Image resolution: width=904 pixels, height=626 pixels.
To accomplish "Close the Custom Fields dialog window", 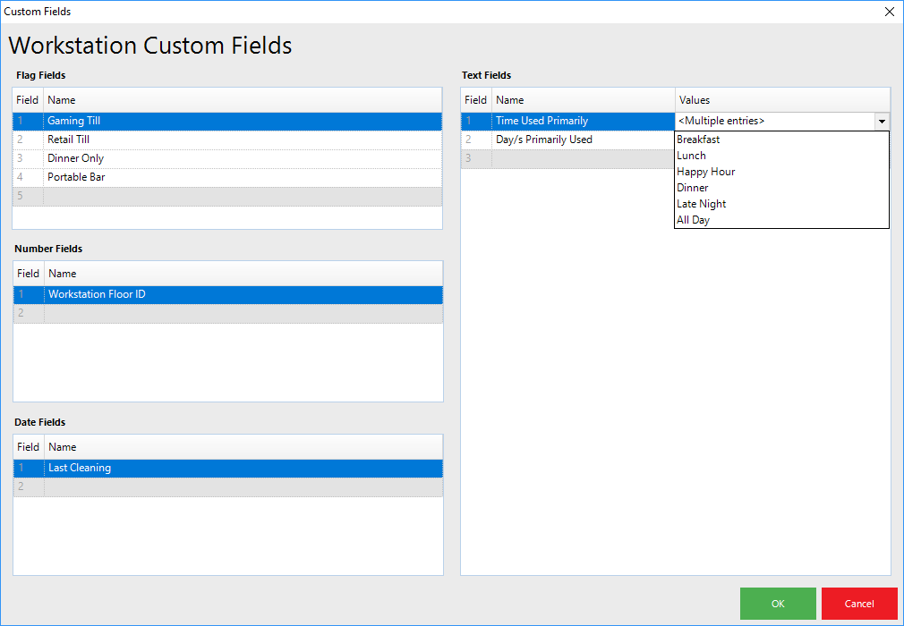I will (x=889, y=12).
